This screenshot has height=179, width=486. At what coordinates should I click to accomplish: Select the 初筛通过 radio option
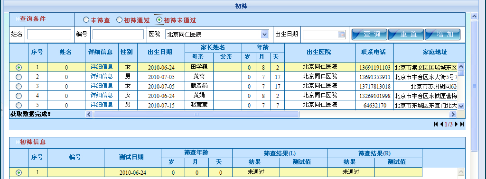click(119, 20)
